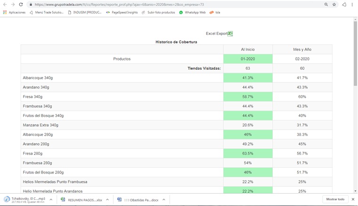Go back using the browser back arrow
Viewport: 358px width, 206px height.
point(5,4)
